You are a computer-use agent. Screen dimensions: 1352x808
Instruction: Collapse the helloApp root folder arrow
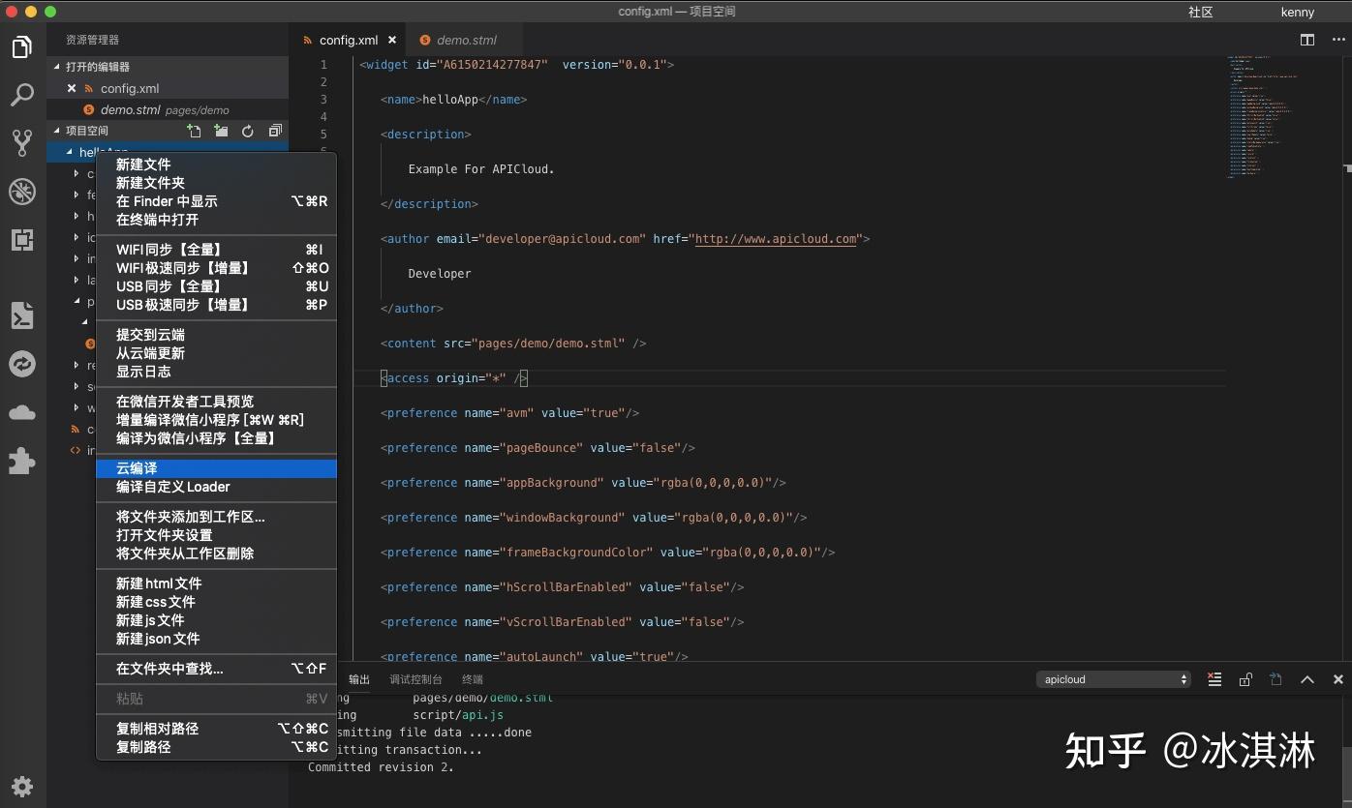pos(70,152)
